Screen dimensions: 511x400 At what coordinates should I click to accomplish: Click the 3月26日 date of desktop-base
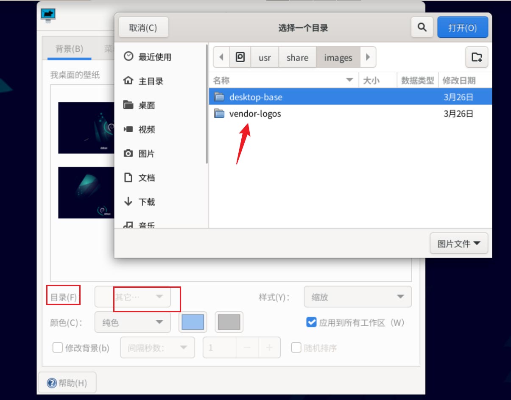458,97
